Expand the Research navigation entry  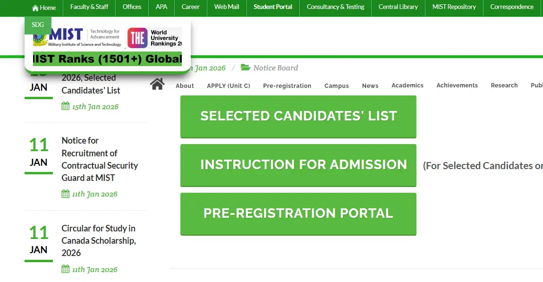(504, 85)
